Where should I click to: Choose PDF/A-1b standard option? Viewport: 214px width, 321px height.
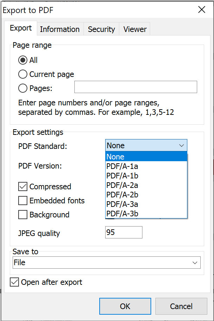coord(146,176)
